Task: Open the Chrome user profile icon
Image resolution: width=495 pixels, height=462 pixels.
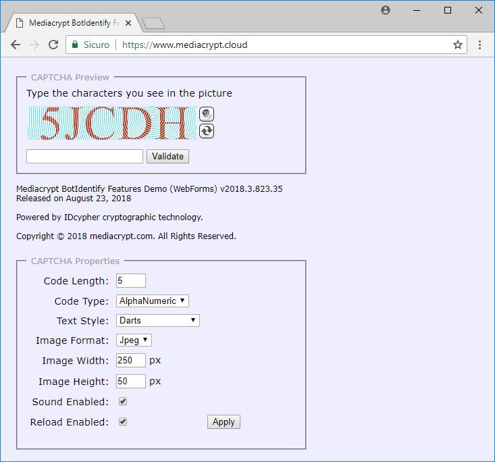Action: pyautogui.click(x=386, y=10)
